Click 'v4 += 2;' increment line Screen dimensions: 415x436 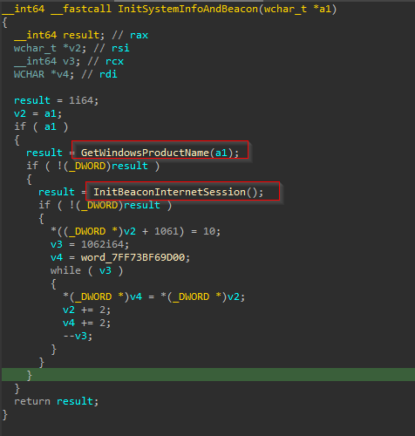coord(86,323)
